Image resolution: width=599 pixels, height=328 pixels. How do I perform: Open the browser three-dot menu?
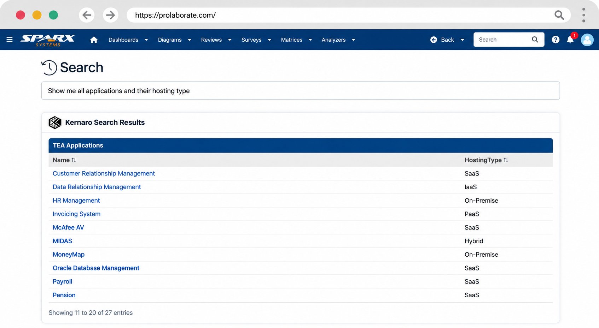584,15
